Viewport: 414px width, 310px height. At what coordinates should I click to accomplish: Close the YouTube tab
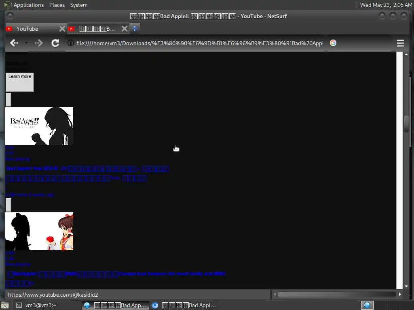coord(62,29)
